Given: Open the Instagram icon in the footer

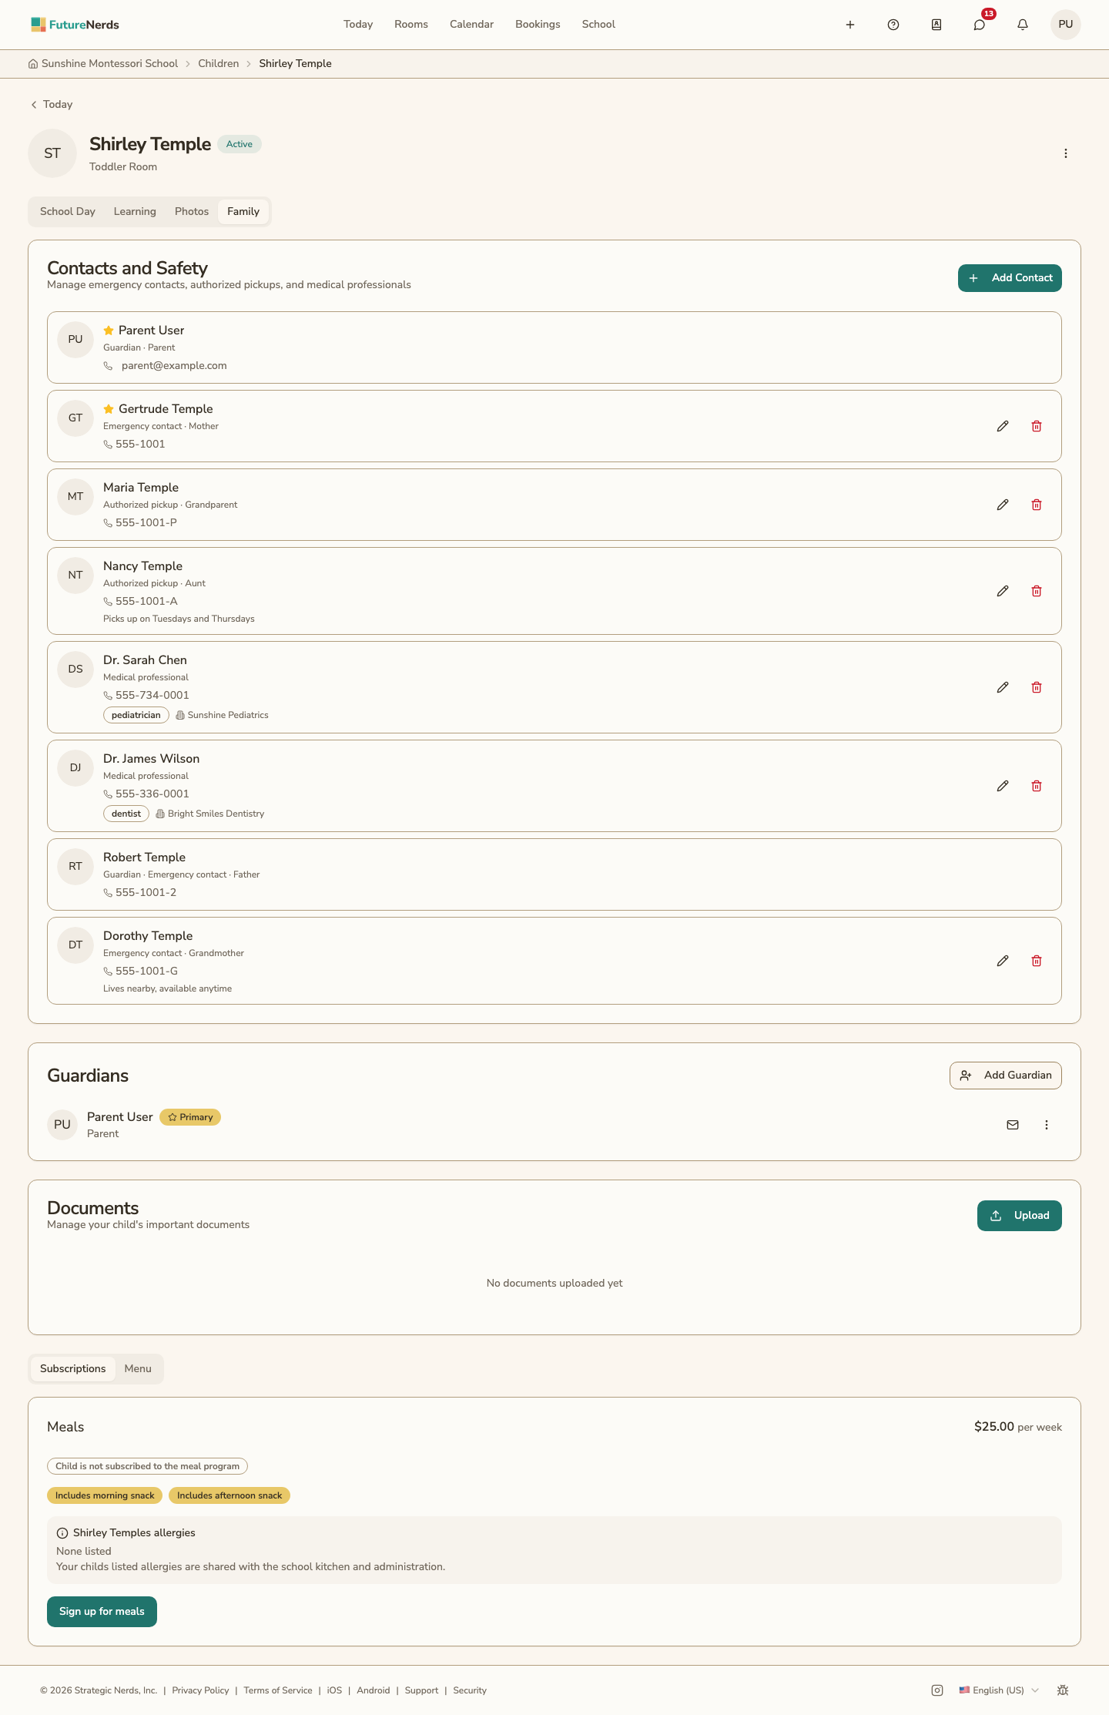Looking at the screenshot, I should click(x=937, y=1690).
